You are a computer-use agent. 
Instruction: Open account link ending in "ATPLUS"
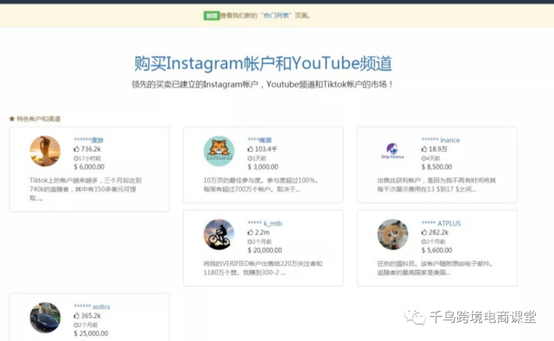coord(441,224)
